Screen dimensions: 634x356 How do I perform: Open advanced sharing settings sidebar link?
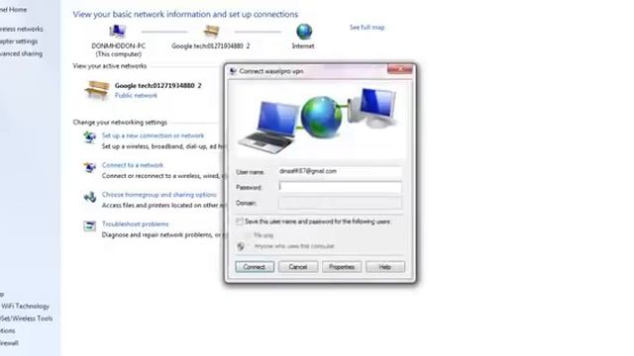21,53
